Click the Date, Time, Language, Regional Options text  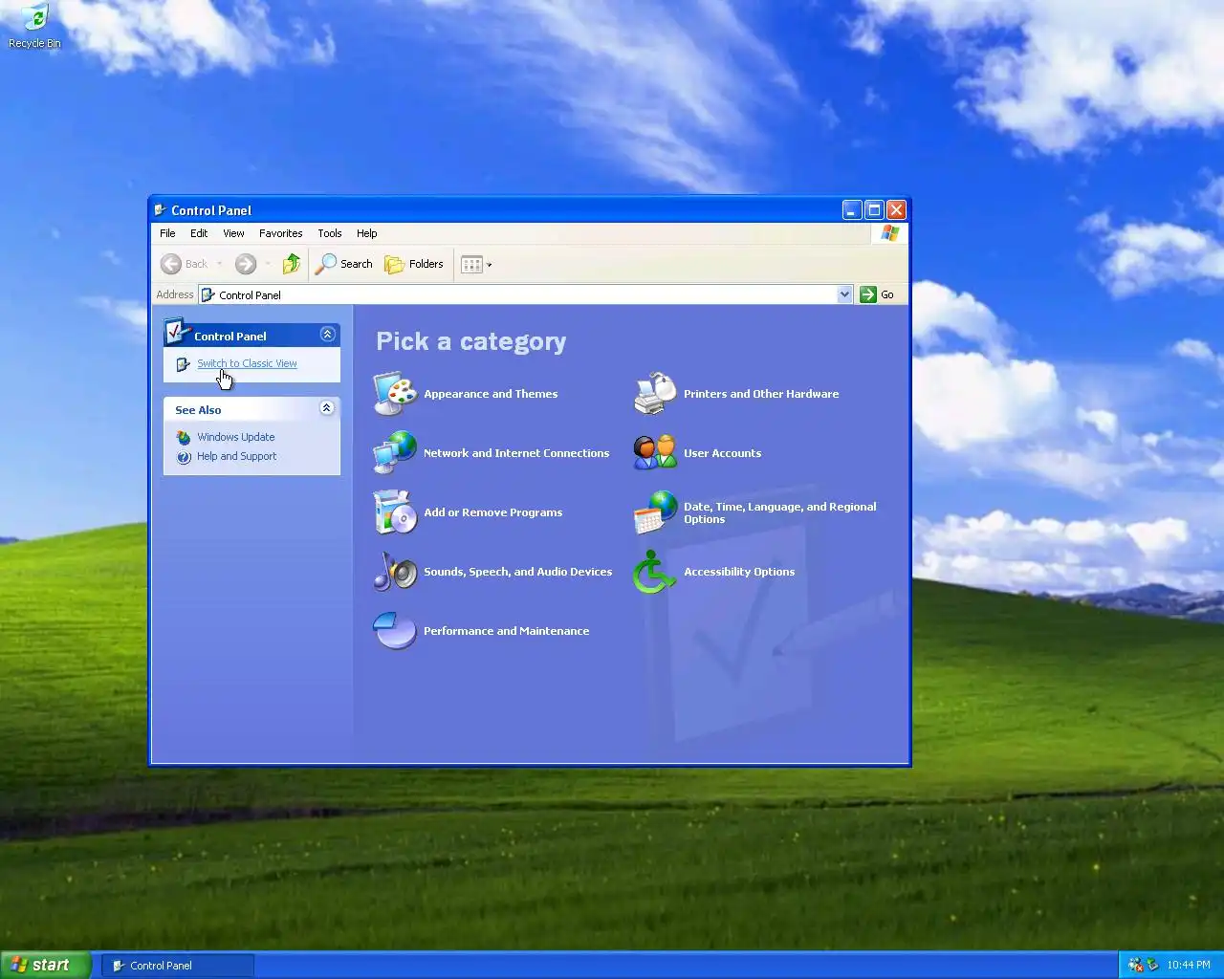779,512
